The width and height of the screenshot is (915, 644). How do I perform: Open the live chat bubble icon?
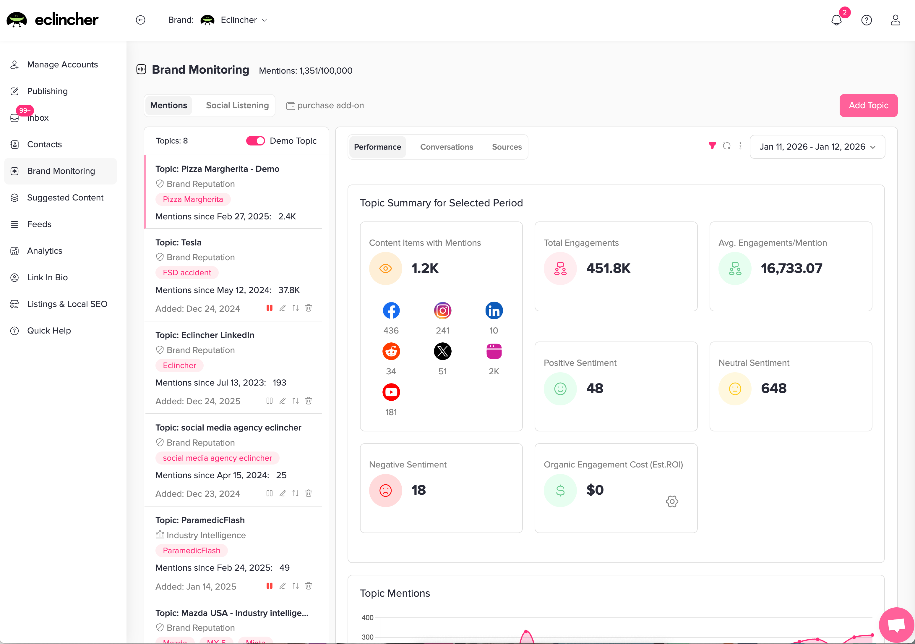(897, 624)
